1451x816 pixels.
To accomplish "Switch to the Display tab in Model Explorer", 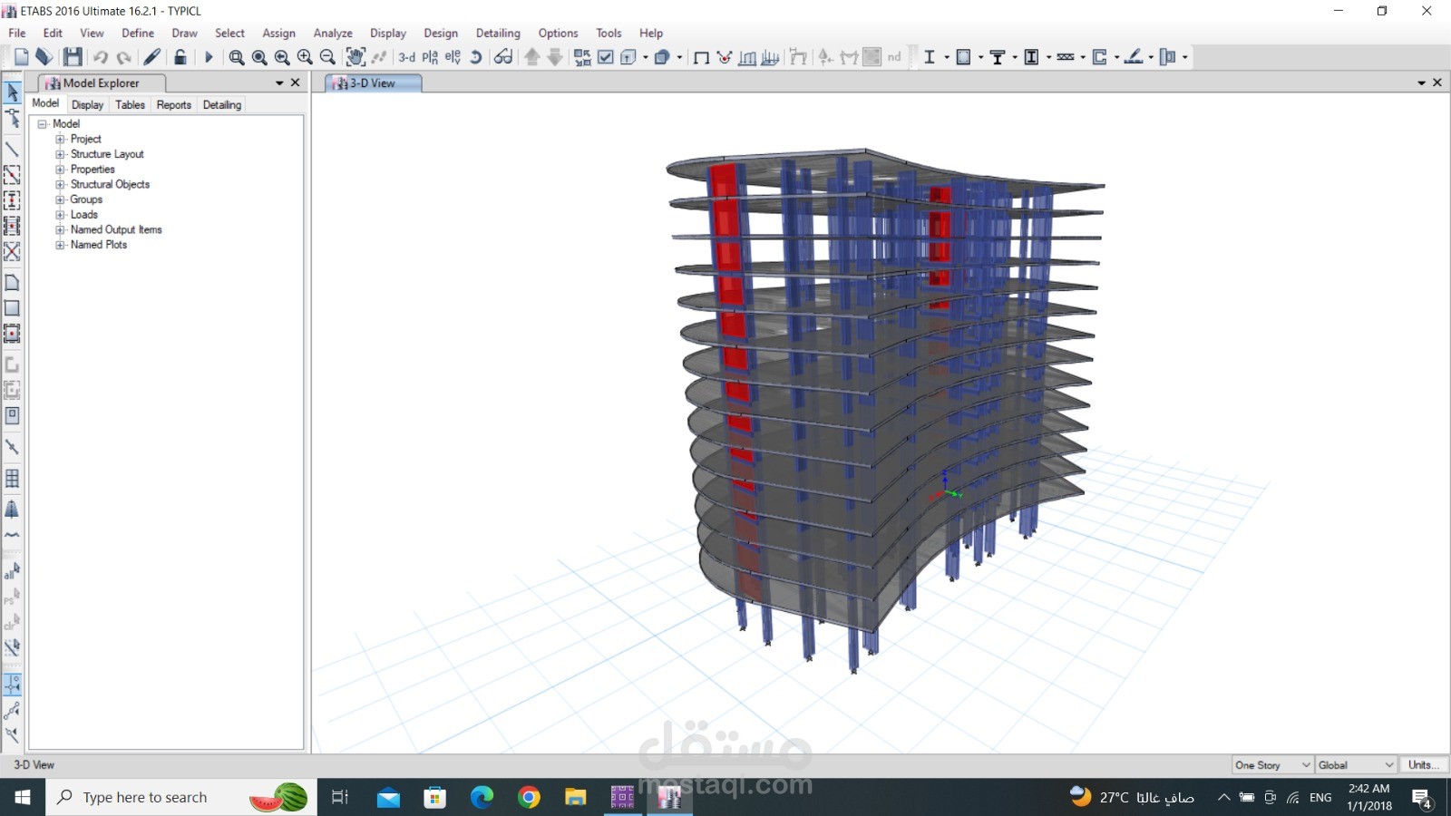I will [88, 104].
